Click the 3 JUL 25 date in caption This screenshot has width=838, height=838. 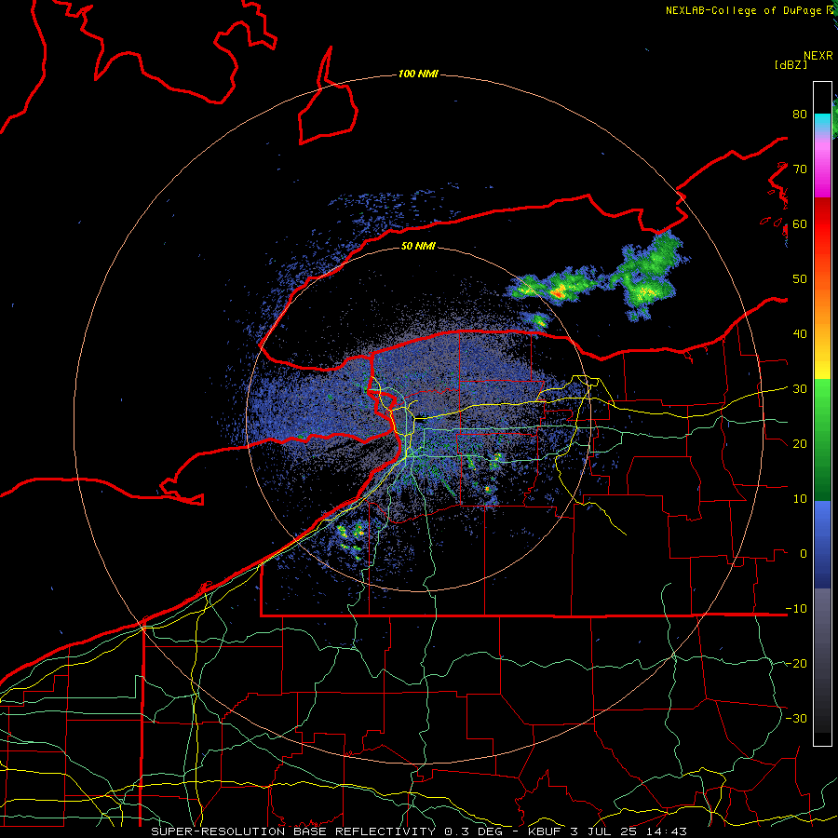[x=605, y=831]
